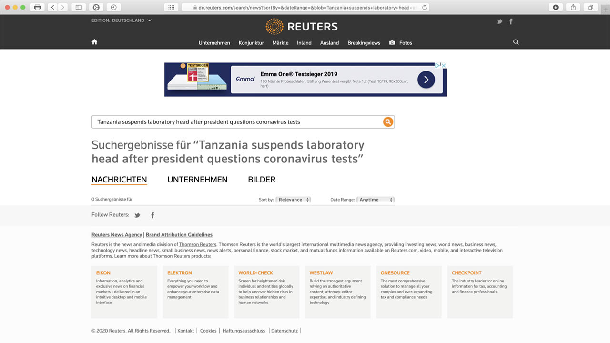Open the Date Range Anytime dropdown
The image size is (610, 343).
click(376, 200)
